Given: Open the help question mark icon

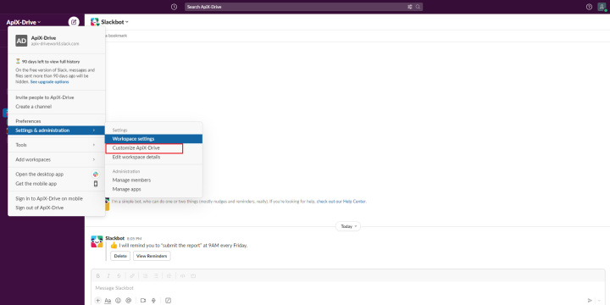Looking at the screenshot, I should 589,7.
